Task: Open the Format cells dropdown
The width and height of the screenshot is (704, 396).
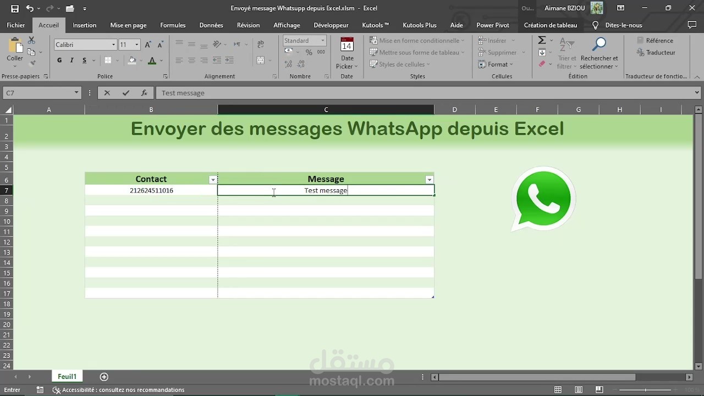Action: [497, 64]
